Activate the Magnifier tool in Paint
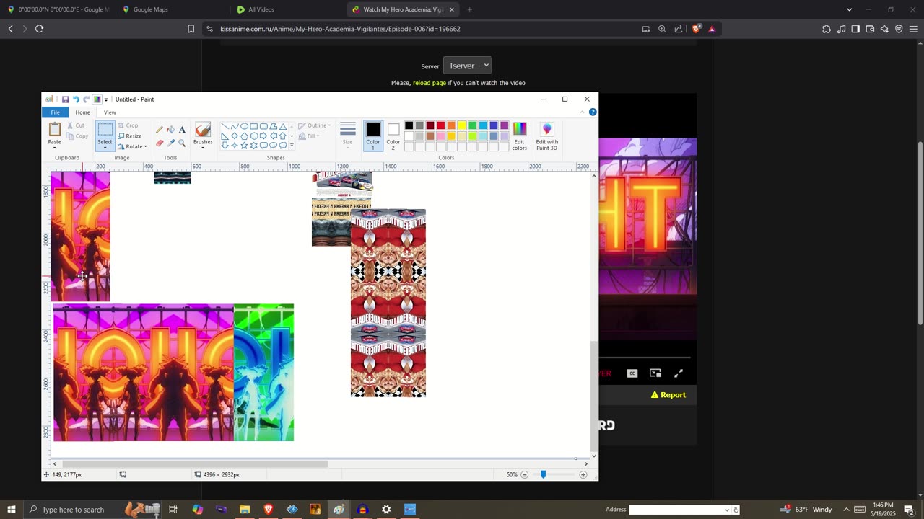This screenshot has height=519, width=924. pos(182,143)
